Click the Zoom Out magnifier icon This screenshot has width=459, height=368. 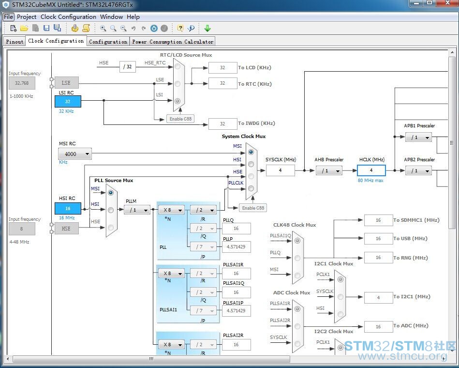pos(123,28)
